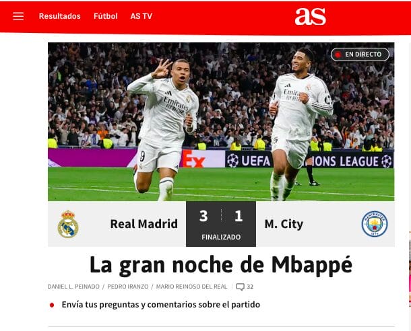The height and width of the screenshot is (331, 411).
Task: Click Envía tus preguntas y comentarios link
Action: (161, 305)
